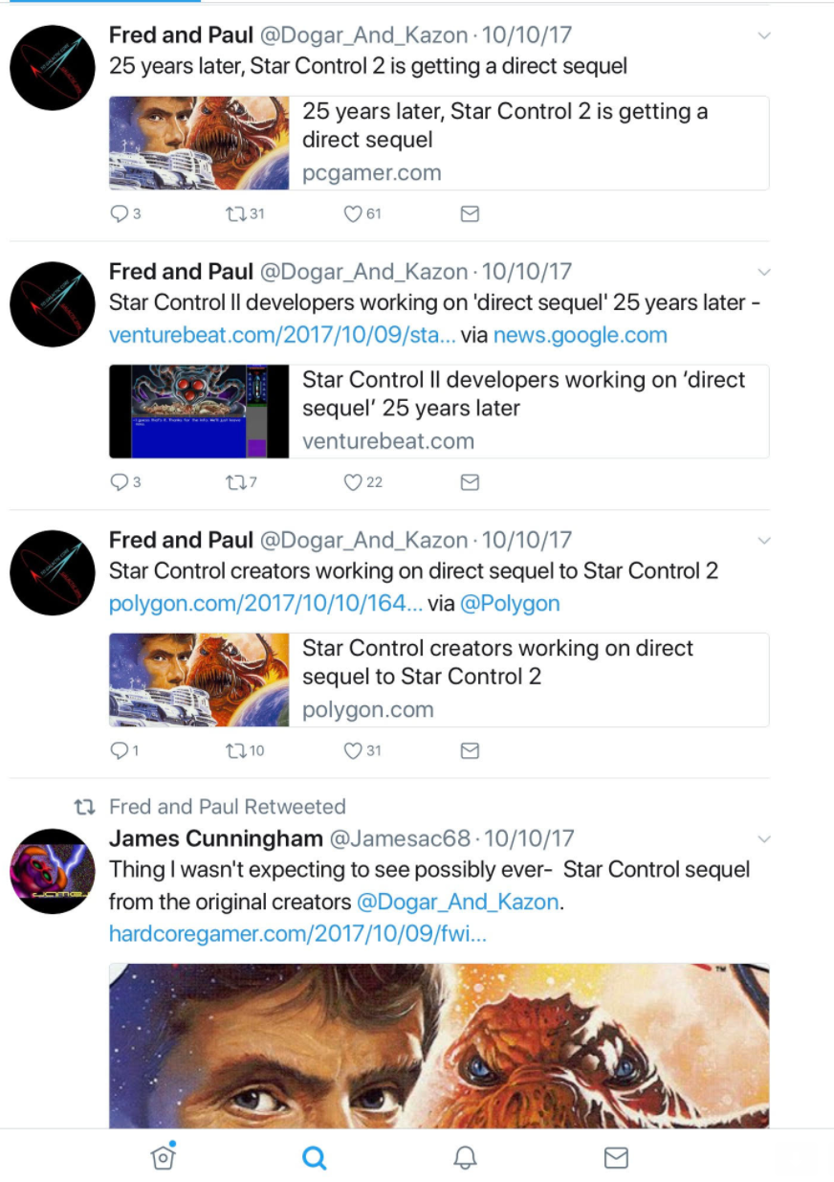
Task: Open the large Star Control artwork image
Action: tap(439, 1045)
